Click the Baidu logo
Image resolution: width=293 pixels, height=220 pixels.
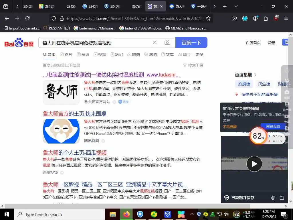[19, 42]
